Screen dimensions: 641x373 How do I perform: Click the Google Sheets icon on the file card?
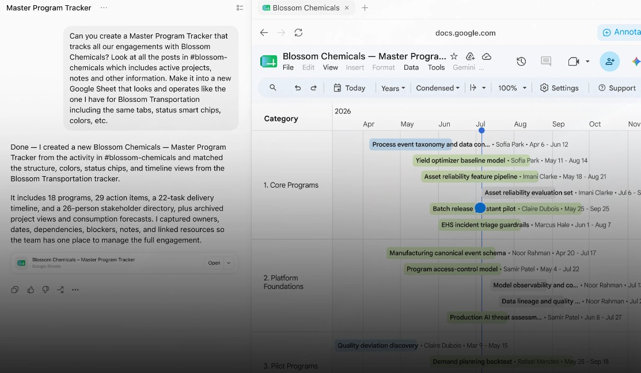[x=21, y=262]
